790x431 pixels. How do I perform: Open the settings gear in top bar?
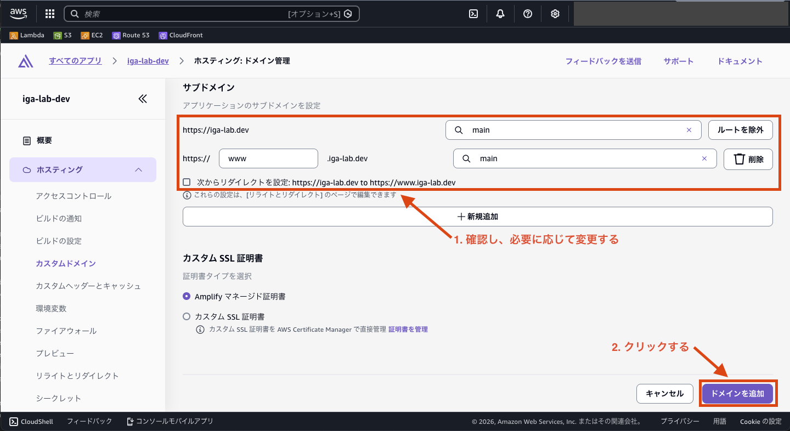555,14
